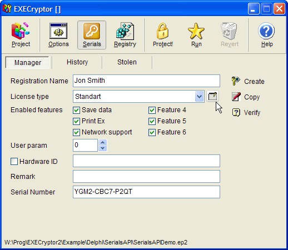Click the Protect! padlock icon
288x250 pixels.
pyautogui.click(x=163, y=31)
